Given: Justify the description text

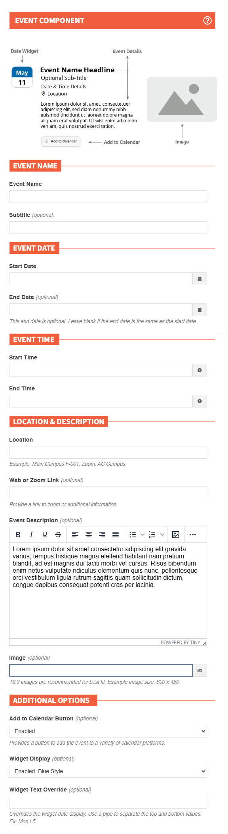Looking at the screenshot, I should point(116,535).
